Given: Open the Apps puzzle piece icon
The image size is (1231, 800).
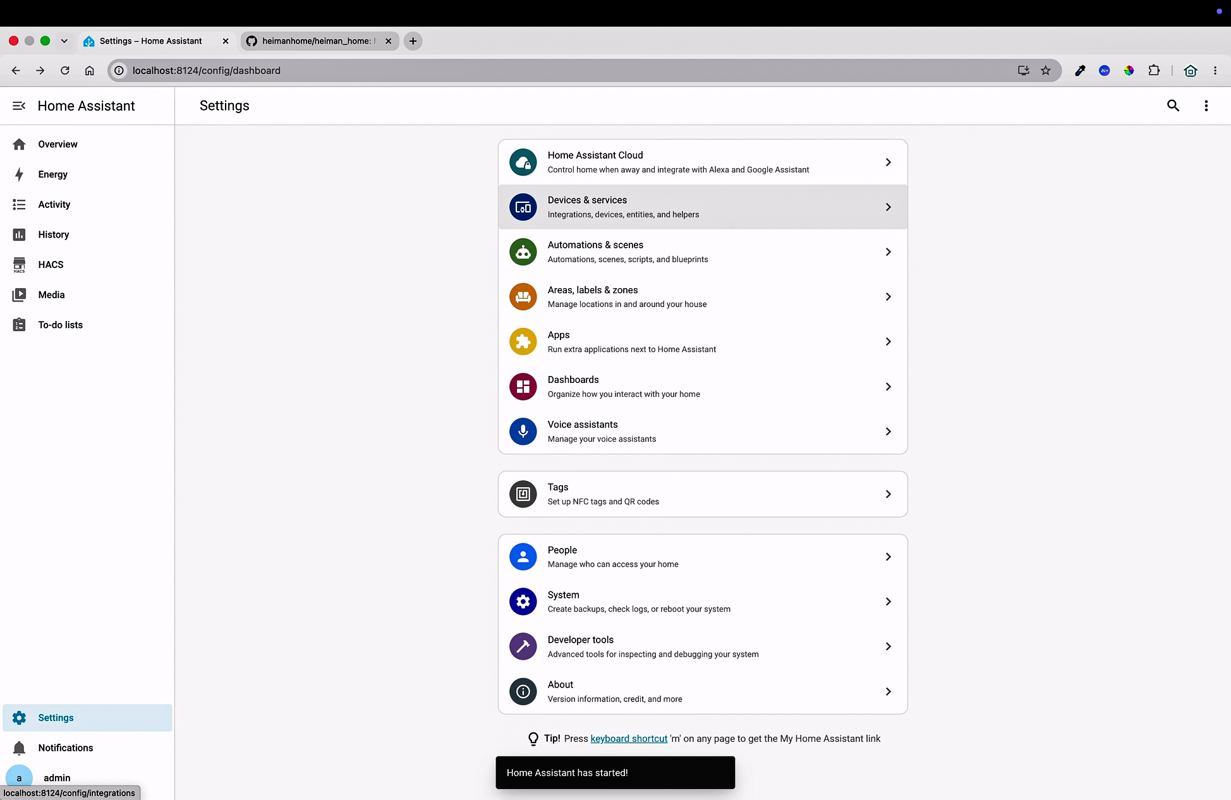Looking at the screenshot, I should (523, 342).
